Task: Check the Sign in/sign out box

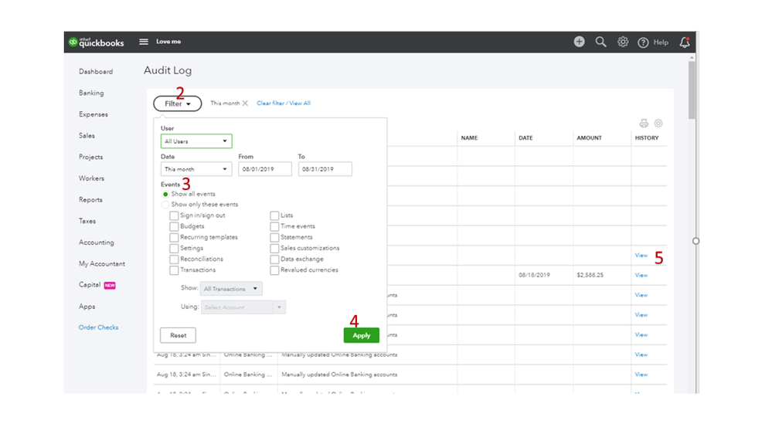Action: 174,215
